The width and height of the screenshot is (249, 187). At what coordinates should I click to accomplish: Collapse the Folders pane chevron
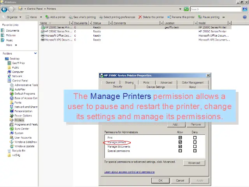point(35,53)
